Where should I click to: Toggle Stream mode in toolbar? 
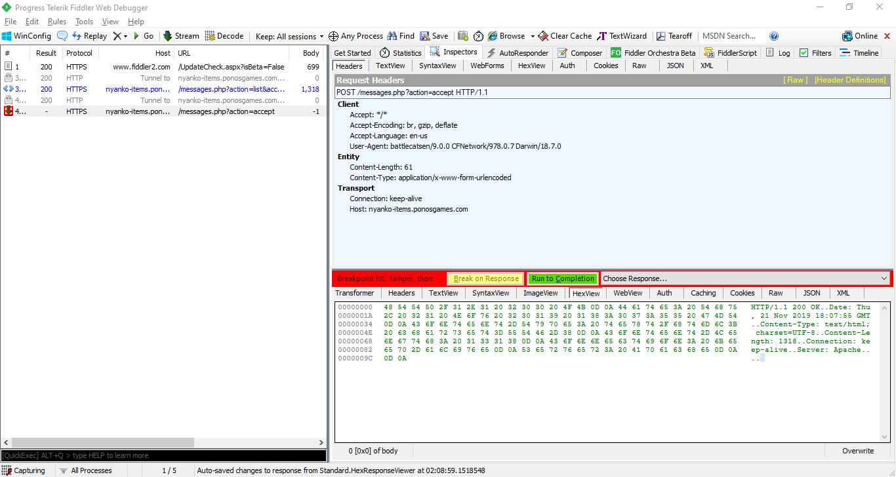(181, 36)
